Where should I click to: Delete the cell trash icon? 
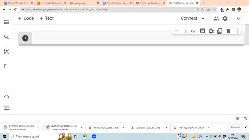tap(228, 31)
